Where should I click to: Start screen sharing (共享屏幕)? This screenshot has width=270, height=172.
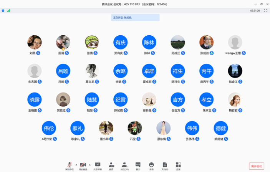coord(98,165)
